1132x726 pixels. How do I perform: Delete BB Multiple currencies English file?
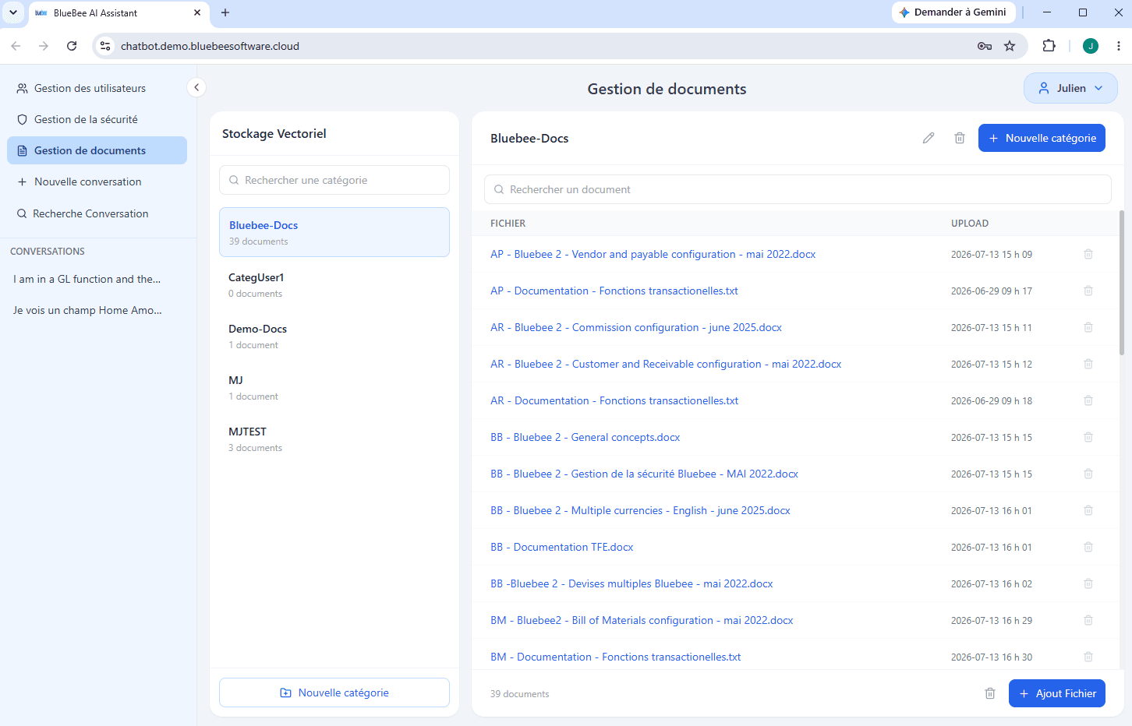1088,510
